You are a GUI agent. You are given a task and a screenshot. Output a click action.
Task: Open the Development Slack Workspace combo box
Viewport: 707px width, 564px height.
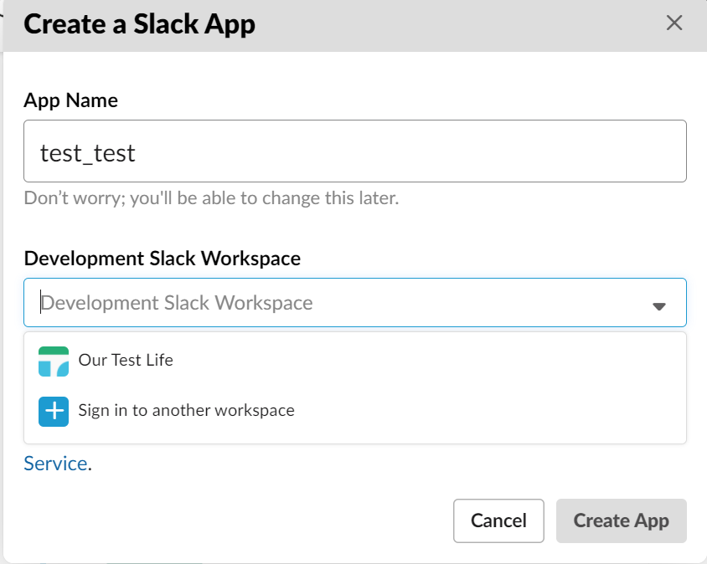pyautogui.click(x=355, y=302)
